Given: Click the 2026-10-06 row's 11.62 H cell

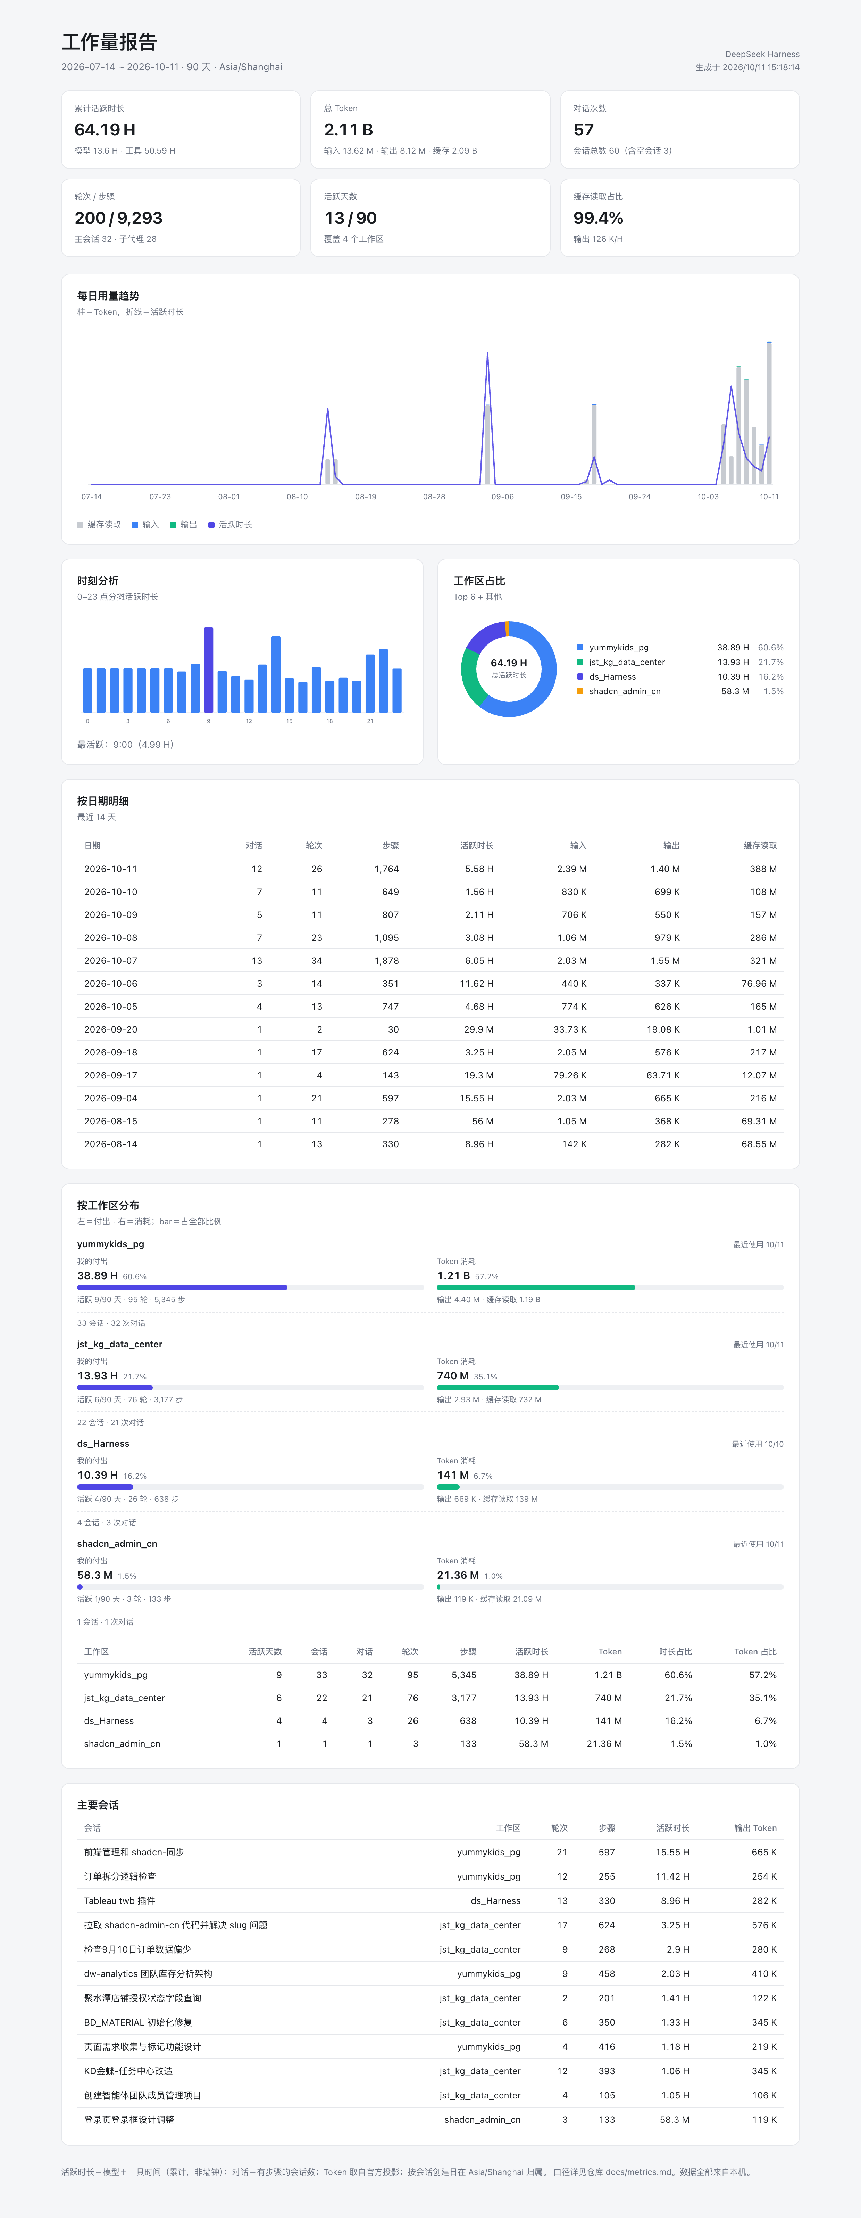Looking at the screenshot, I should (x=477, y=983).
